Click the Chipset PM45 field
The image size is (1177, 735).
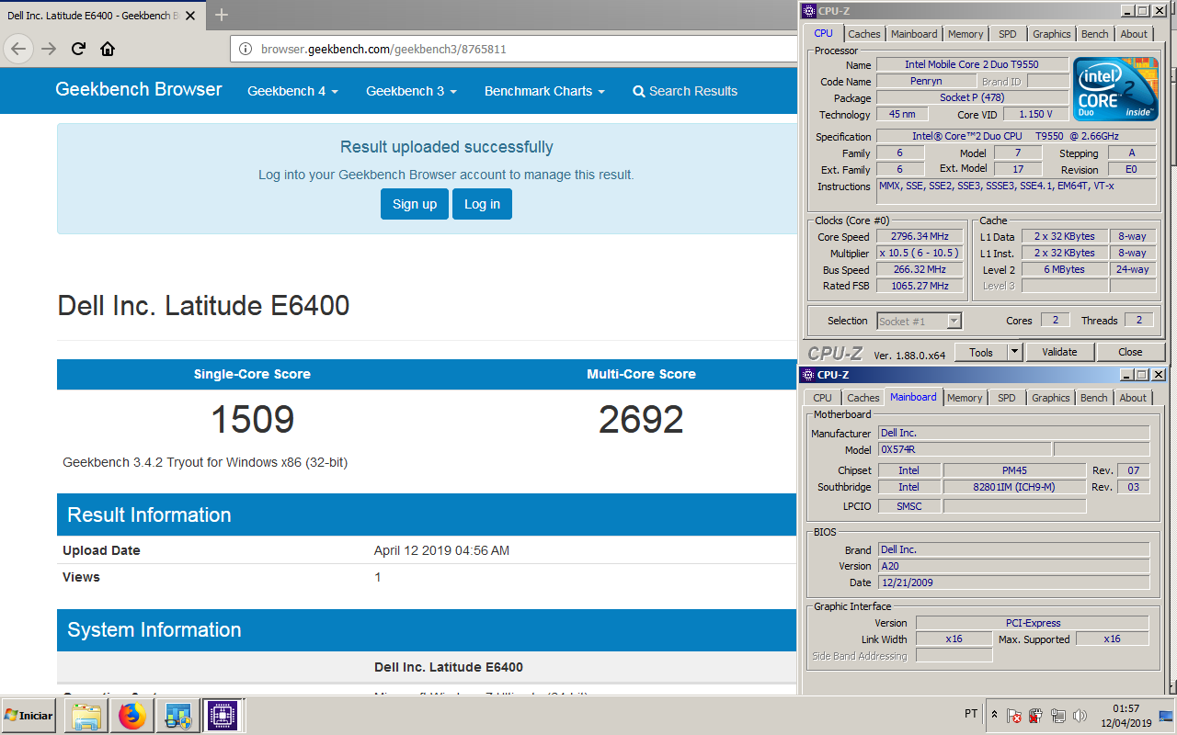tap(1014, 470)
